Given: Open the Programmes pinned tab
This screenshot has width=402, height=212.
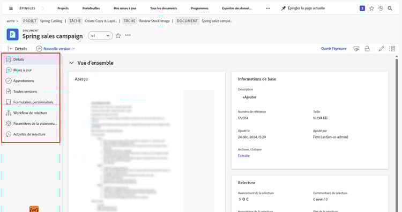Looking at the screenshot, I should tap(199, 8).
